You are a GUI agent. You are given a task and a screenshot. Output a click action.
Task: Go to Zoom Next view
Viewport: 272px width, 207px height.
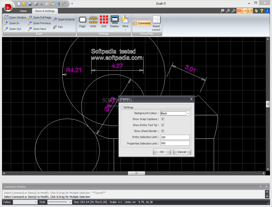pyautogui.click(x=37, y=29)
